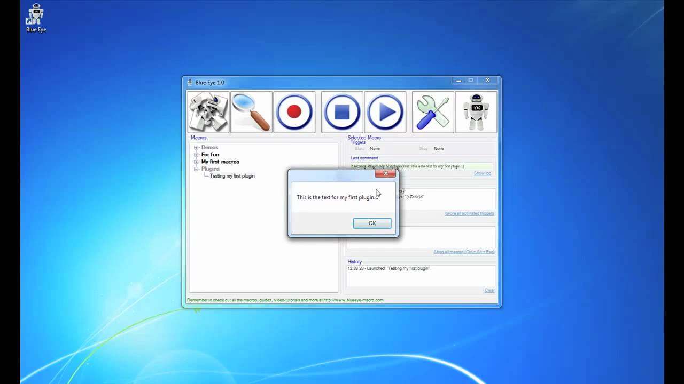
Task: Expand the My first macros folder
Action: coord(196,162)
